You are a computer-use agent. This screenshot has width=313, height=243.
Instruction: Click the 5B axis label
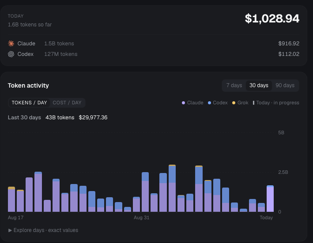coord(281,133)
